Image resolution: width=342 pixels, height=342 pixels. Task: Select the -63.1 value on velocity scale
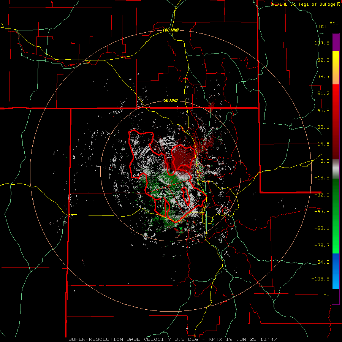point(322,228)
